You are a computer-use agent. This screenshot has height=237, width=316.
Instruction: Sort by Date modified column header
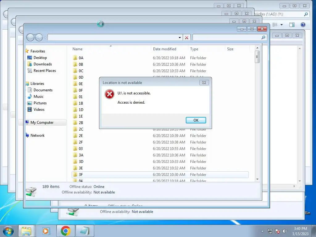tap(164, 49)
